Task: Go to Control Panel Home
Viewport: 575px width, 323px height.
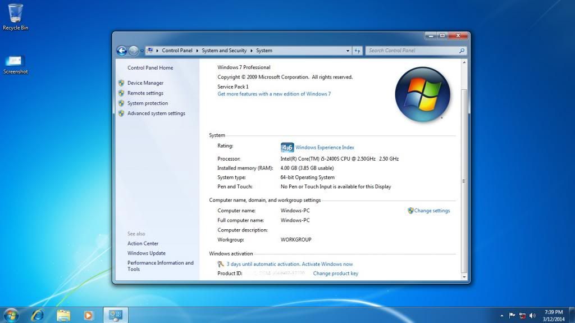Action: pos(150,68)
